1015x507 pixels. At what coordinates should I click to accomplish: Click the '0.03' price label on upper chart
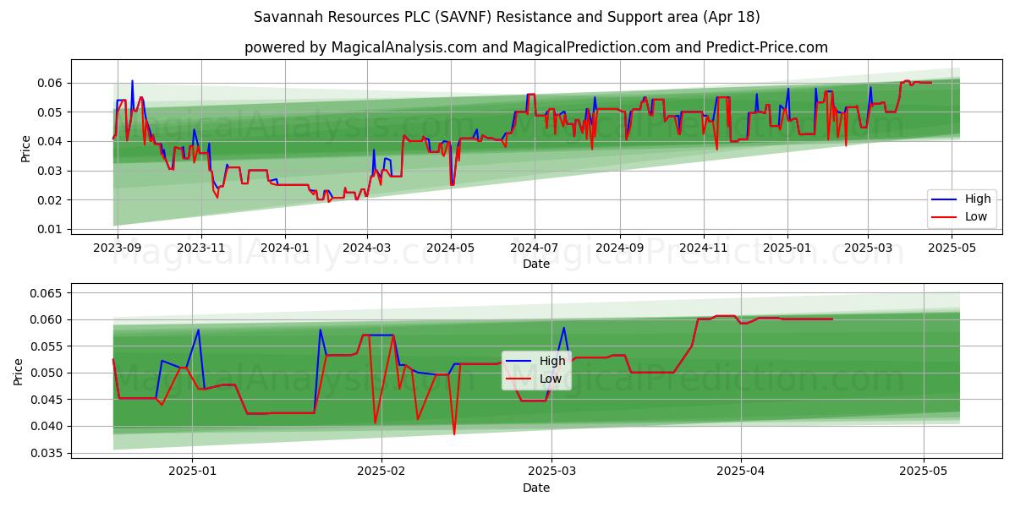pos(51,171)
